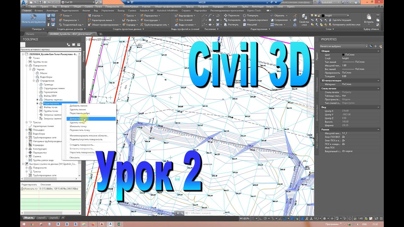Toggle layer on/off lightbulb icon
Image resolution: width=404 pixels, height=227 pixels.
click(312, 15)
